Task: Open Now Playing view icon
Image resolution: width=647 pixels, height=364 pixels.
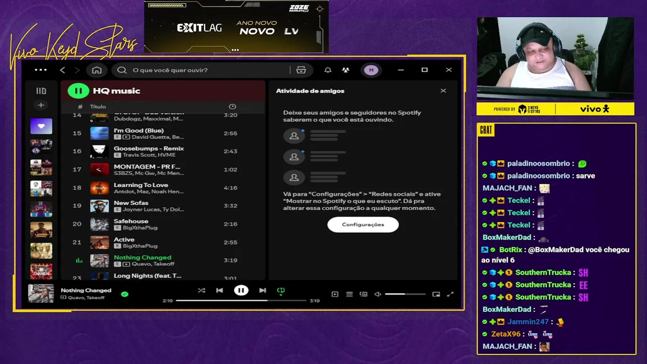Action: [x=335, y=294]
